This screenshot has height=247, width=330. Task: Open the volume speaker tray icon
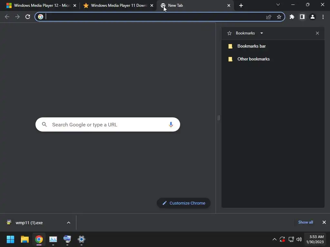click(299, 239)
